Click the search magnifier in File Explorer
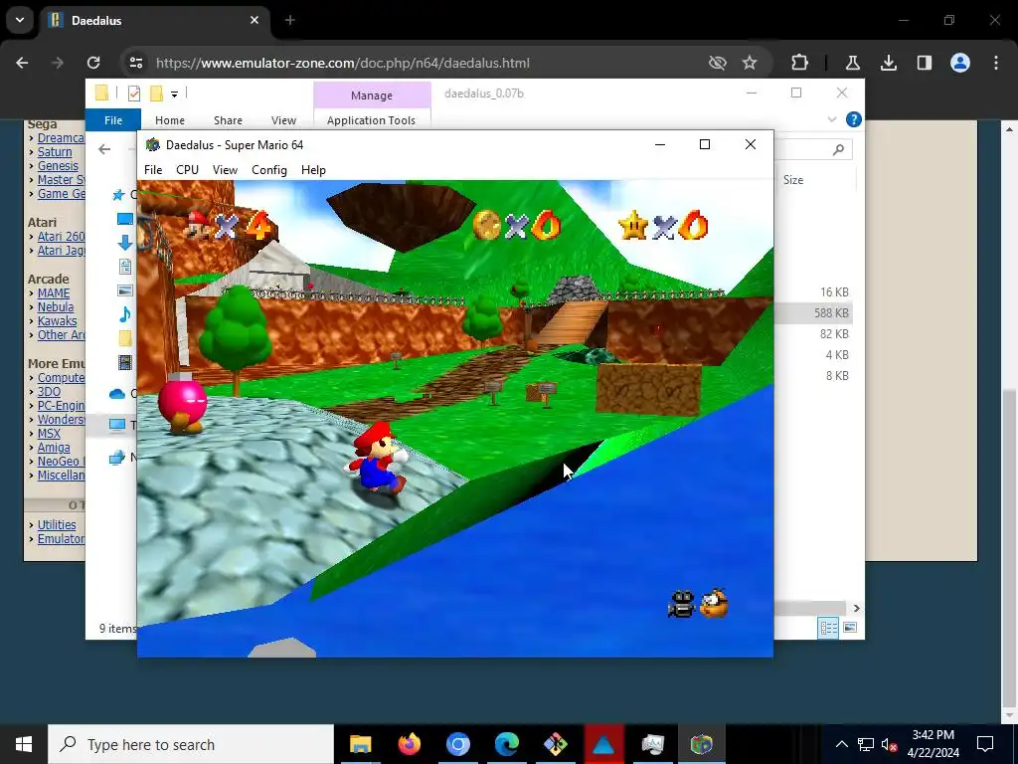Screen dimensions: 1018x764 coord(838,149)
